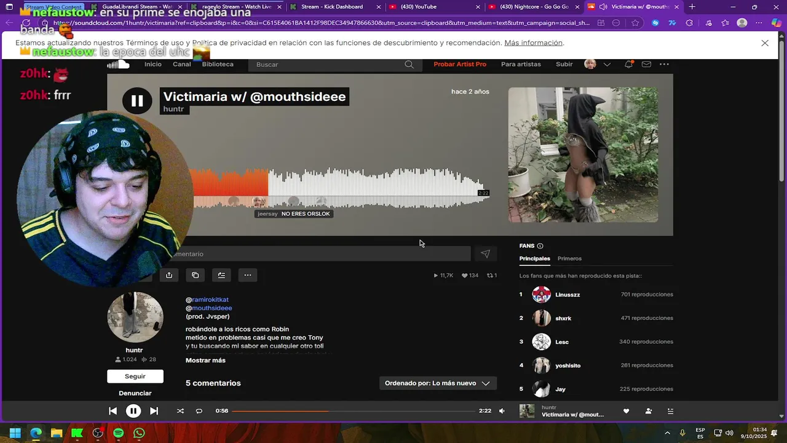Go to Inicio in SoundCloud nav
The width and height of the screenshot is (787, 443).
point(153,64)
